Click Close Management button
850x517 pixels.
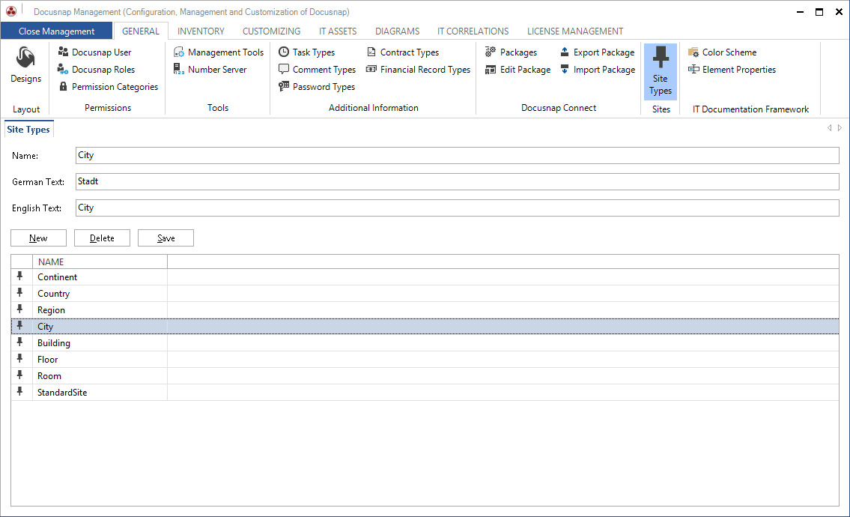pos(56,31)
